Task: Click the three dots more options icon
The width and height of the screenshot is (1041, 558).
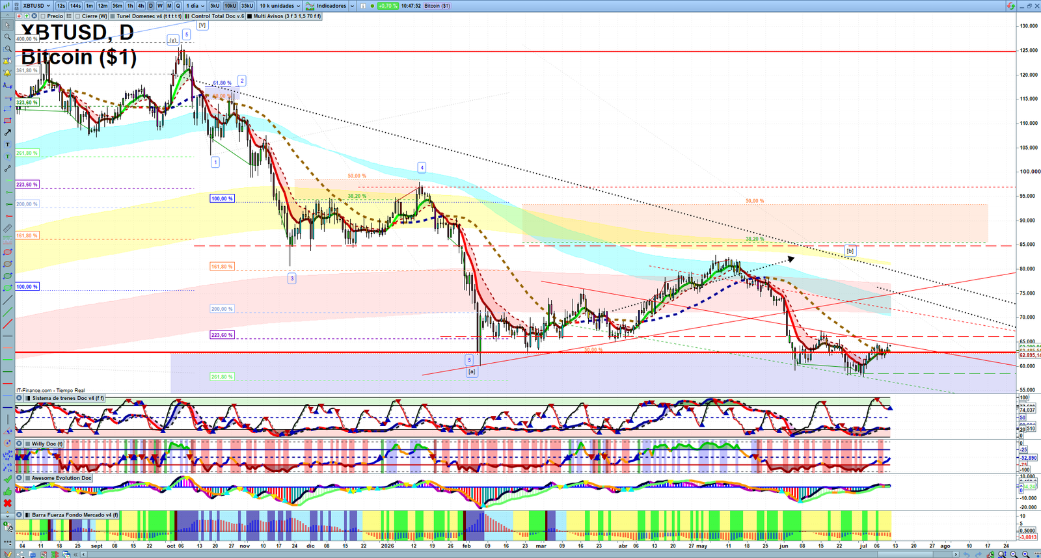Action: 7,541
